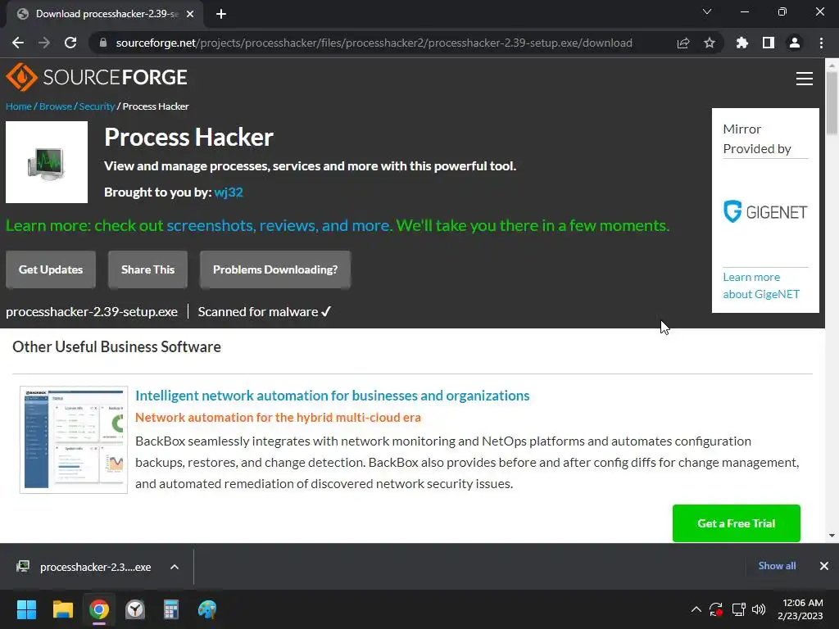Open the Chrome extensions puzzle icon

pyautogui.click(x=742, y=43)
